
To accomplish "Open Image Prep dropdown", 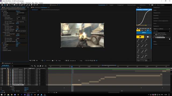I will 21,28.
